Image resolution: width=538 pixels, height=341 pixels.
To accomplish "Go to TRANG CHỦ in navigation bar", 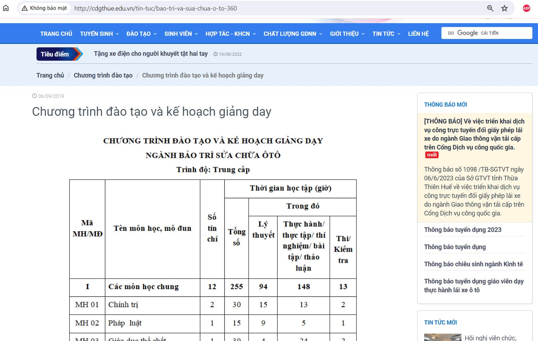I will (56, 34).
